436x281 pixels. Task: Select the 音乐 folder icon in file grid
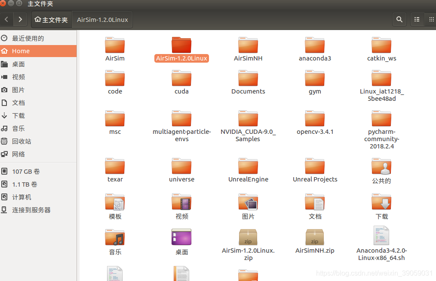point(115,237)
